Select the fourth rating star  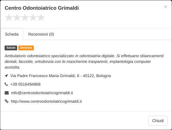click(x=33, y=17)
